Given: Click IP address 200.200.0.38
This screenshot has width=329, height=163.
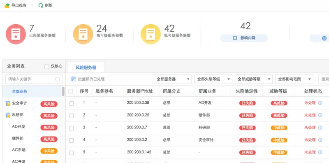Looking at the screenshot, I should (138, 103).
